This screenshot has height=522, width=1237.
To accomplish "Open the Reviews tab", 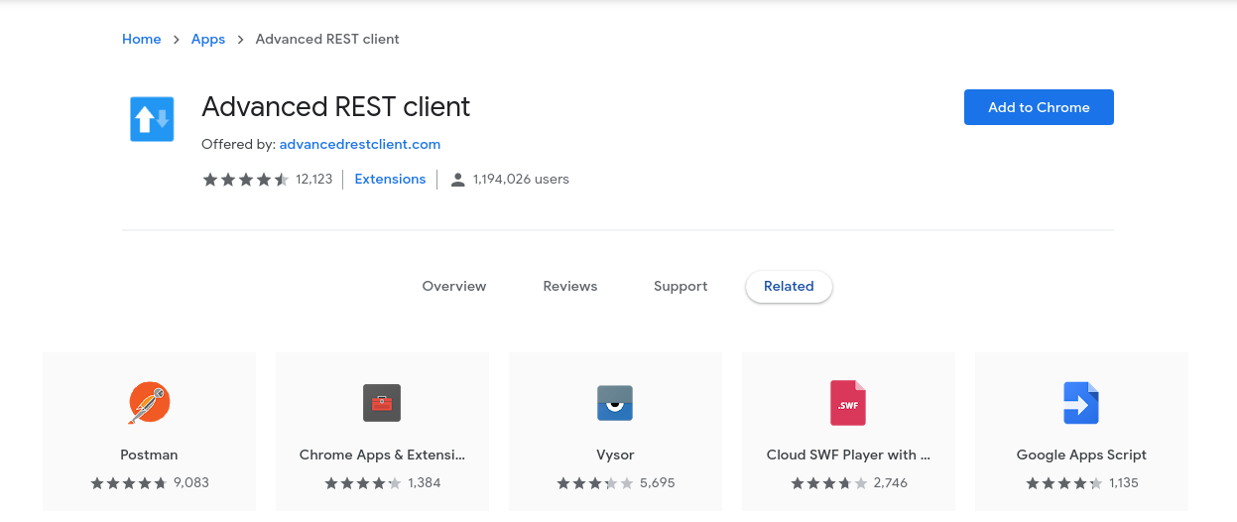I will click(x=570, y=286).
